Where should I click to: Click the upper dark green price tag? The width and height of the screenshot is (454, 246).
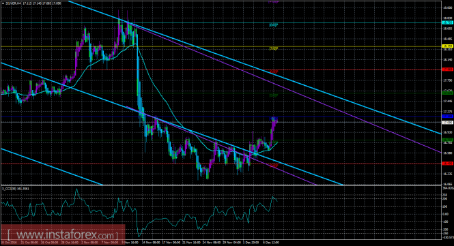point(447,93)
